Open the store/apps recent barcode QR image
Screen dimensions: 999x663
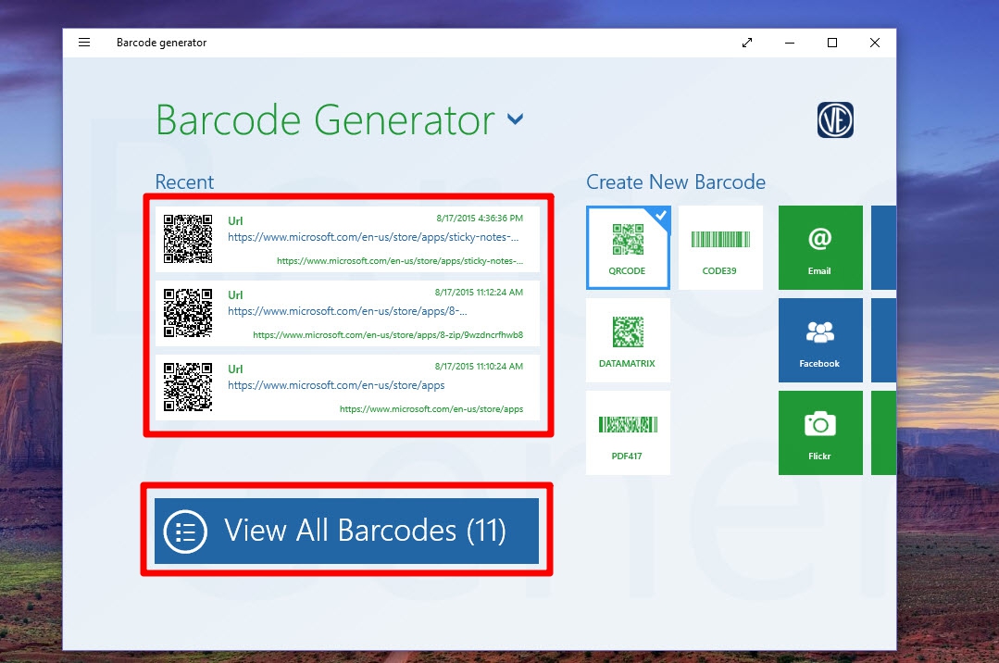point(188,387)
